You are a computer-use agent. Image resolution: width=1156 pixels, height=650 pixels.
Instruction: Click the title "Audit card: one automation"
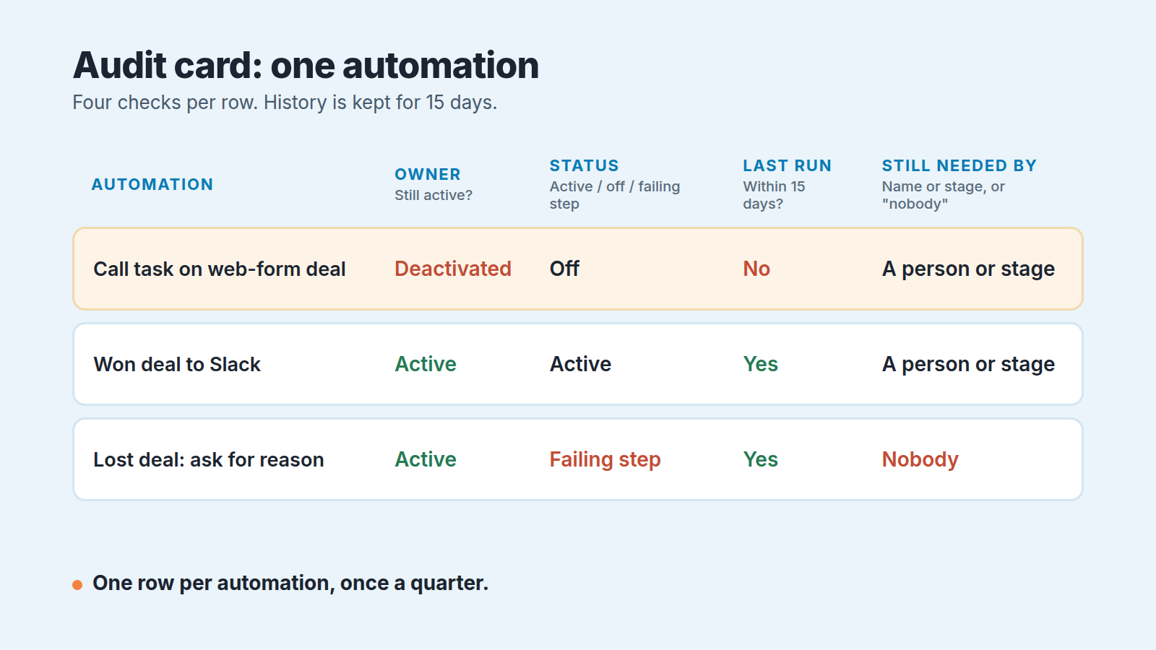(x=306, y=66)
